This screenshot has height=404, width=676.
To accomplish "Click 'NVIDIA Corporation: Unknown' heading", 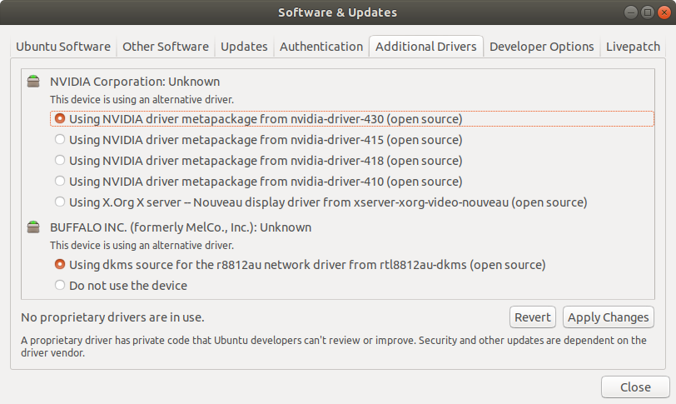I will point(135,82).
